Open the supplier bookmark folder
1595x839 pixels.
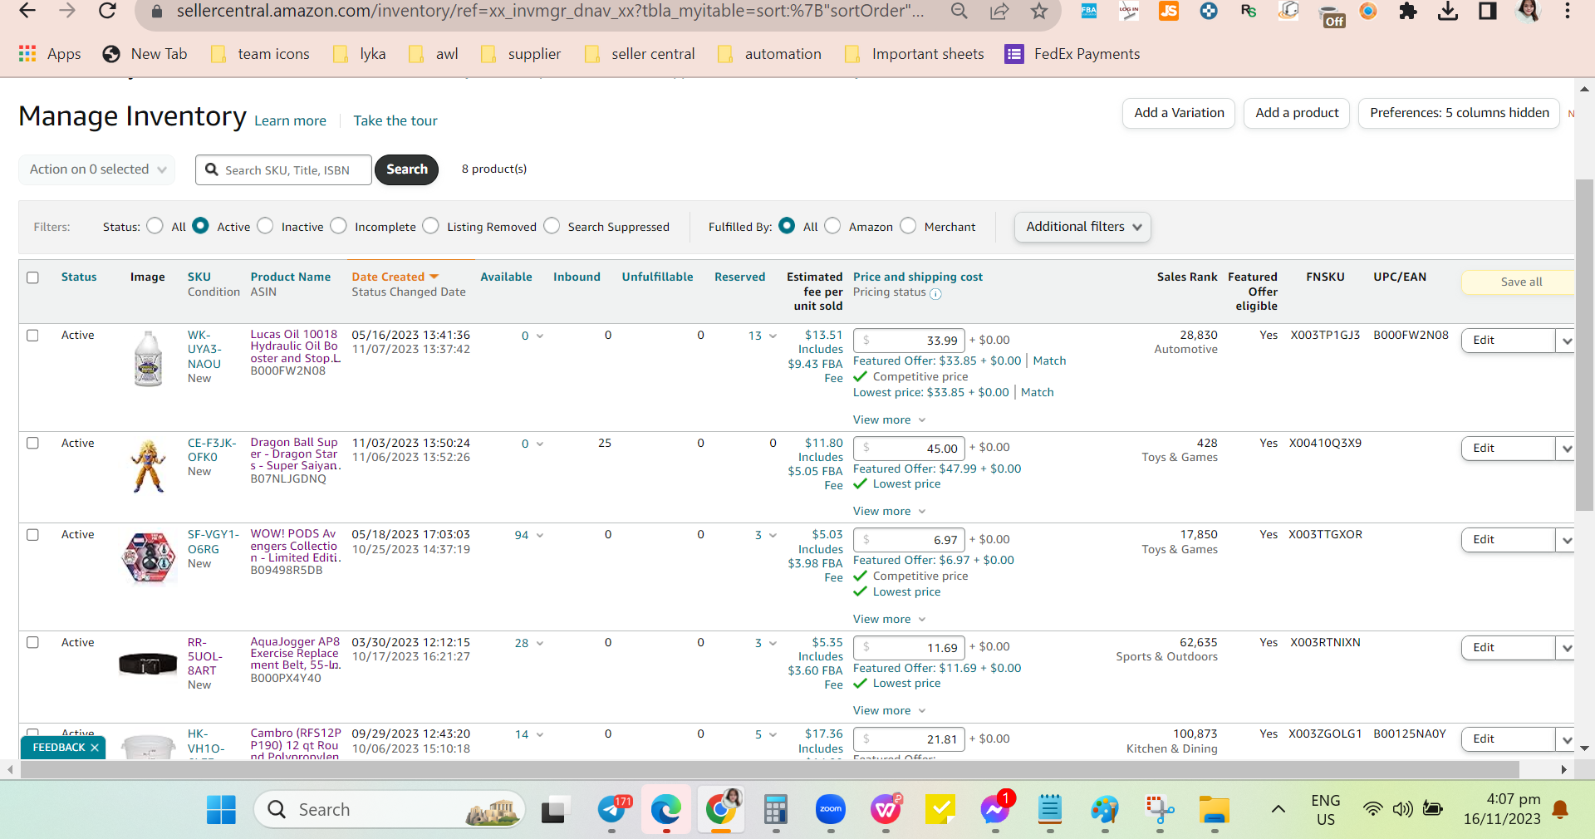(522, 54)
